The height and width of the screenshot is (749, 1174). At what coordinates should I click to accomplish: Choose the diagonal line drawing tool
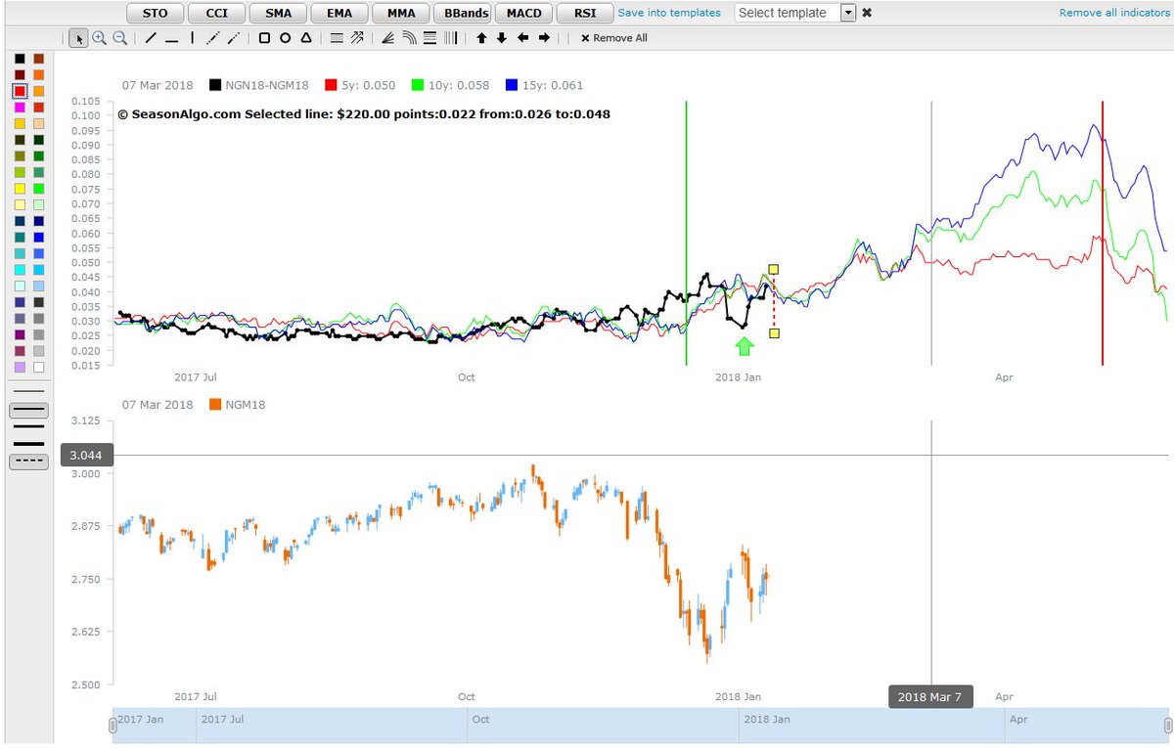(x=149, y=38)
